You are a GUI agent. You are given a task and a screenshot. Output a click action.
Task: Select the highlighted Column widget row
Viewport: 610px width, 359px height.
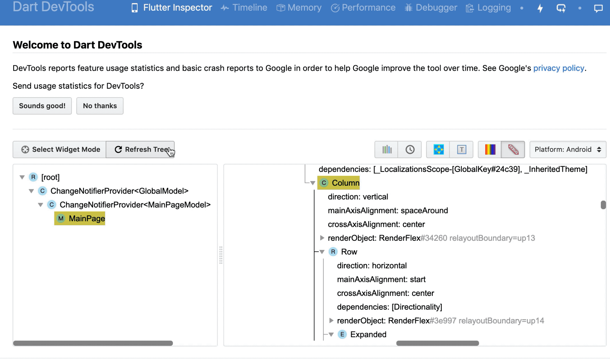339,183
